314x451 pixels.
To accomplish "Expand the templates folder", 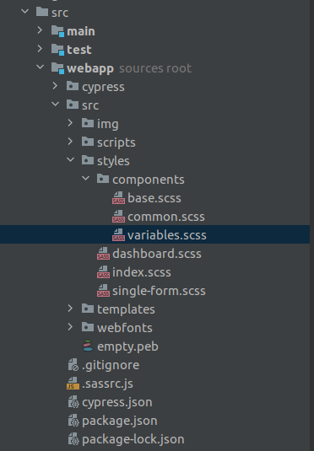I will [x=70, y=309].
